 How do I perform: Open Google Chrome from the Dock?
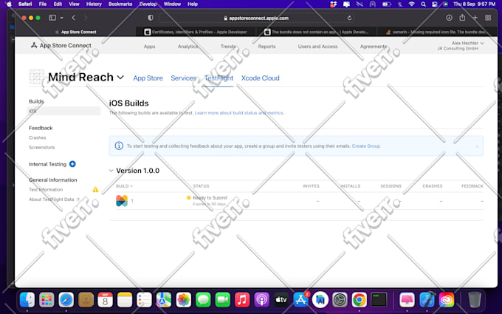tap(360, 300)
